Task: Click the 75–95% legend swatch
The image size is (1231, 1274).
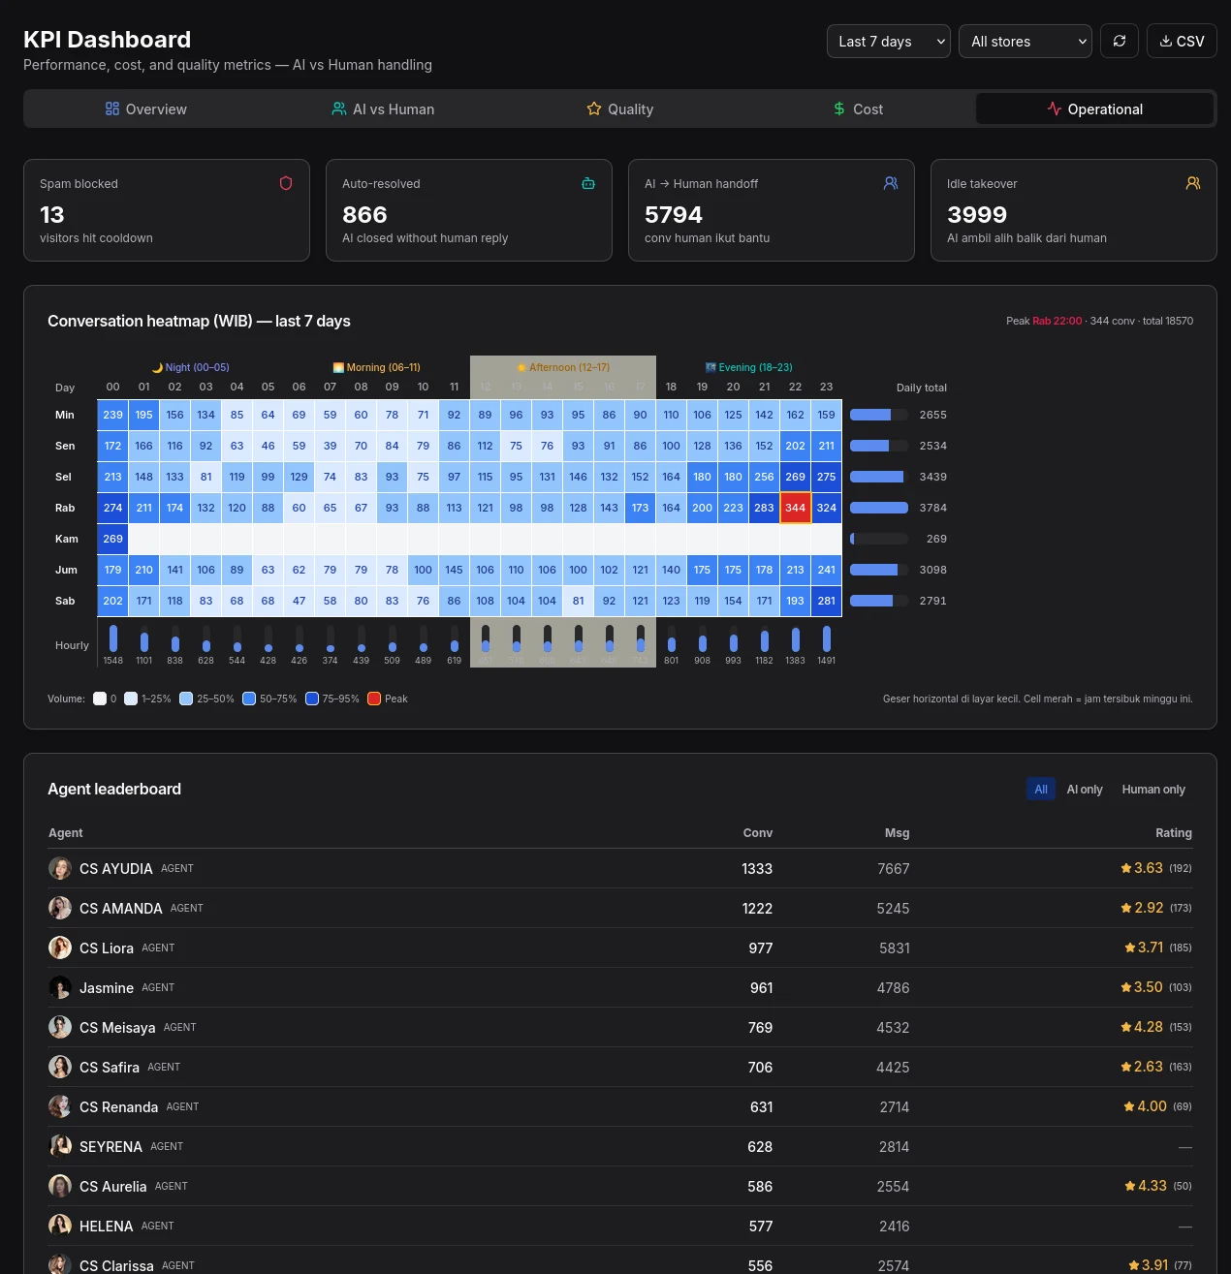Action: [312, 699]
